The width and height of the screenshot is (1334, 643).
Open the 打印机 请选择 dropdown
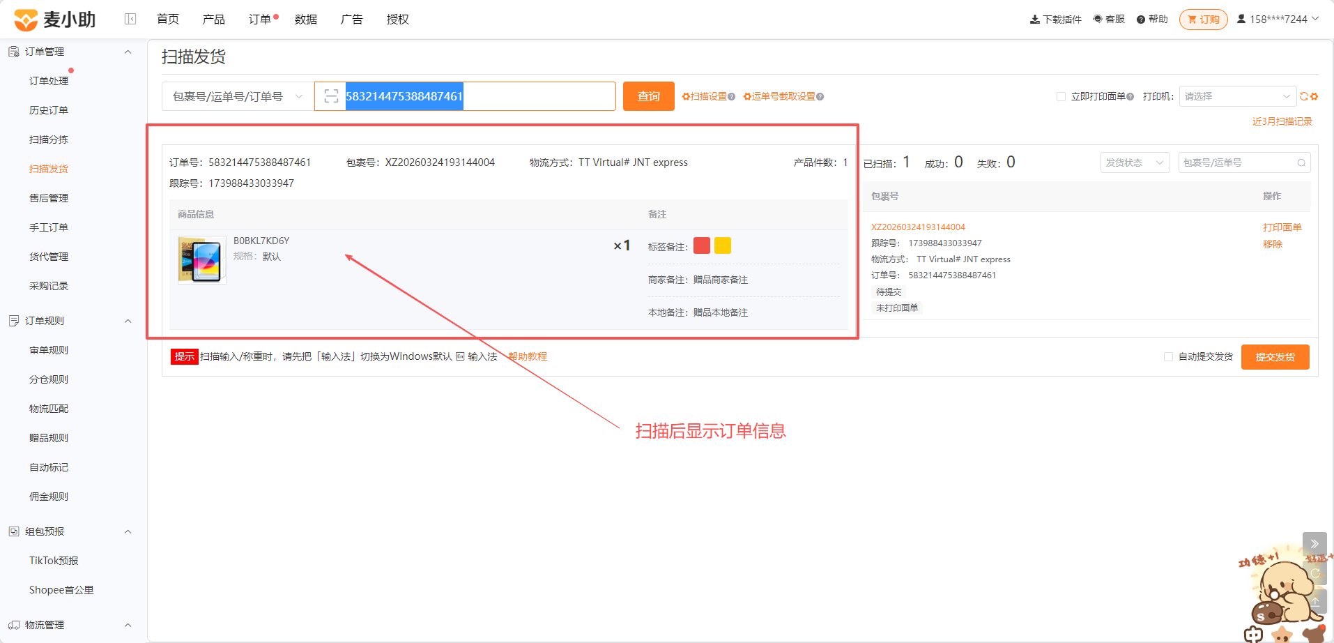pos(1237,96)
